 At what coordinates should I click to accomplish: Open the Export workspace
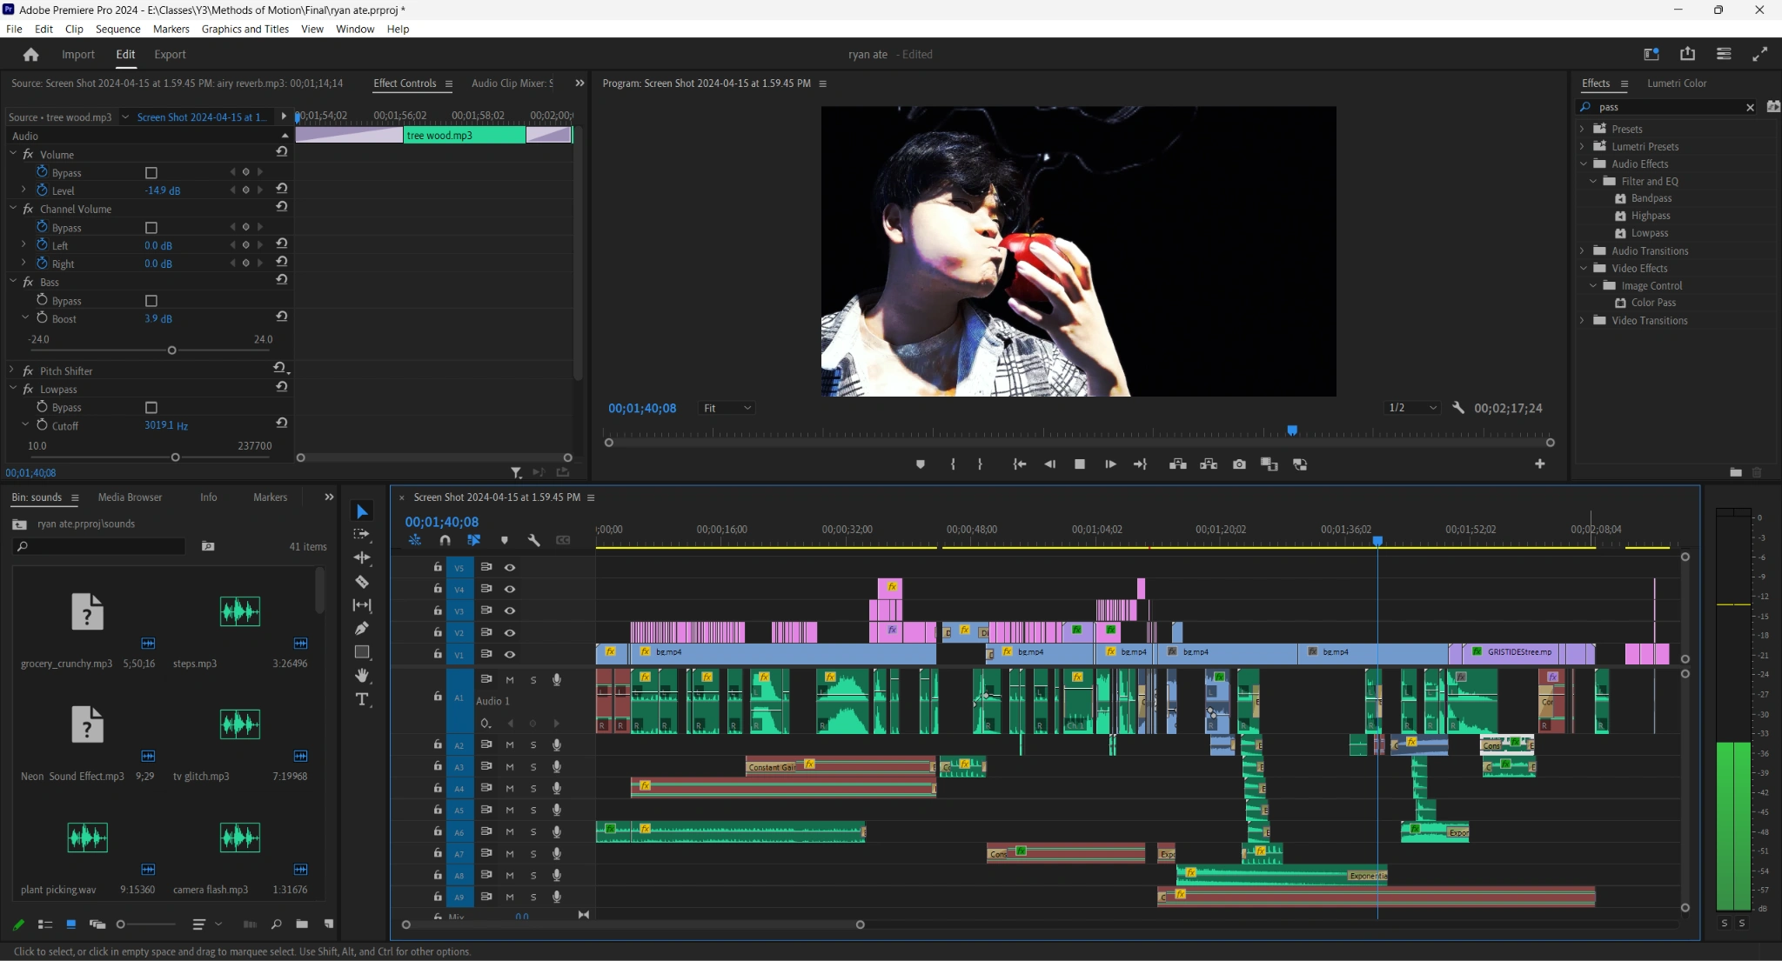tap(170, 54)
